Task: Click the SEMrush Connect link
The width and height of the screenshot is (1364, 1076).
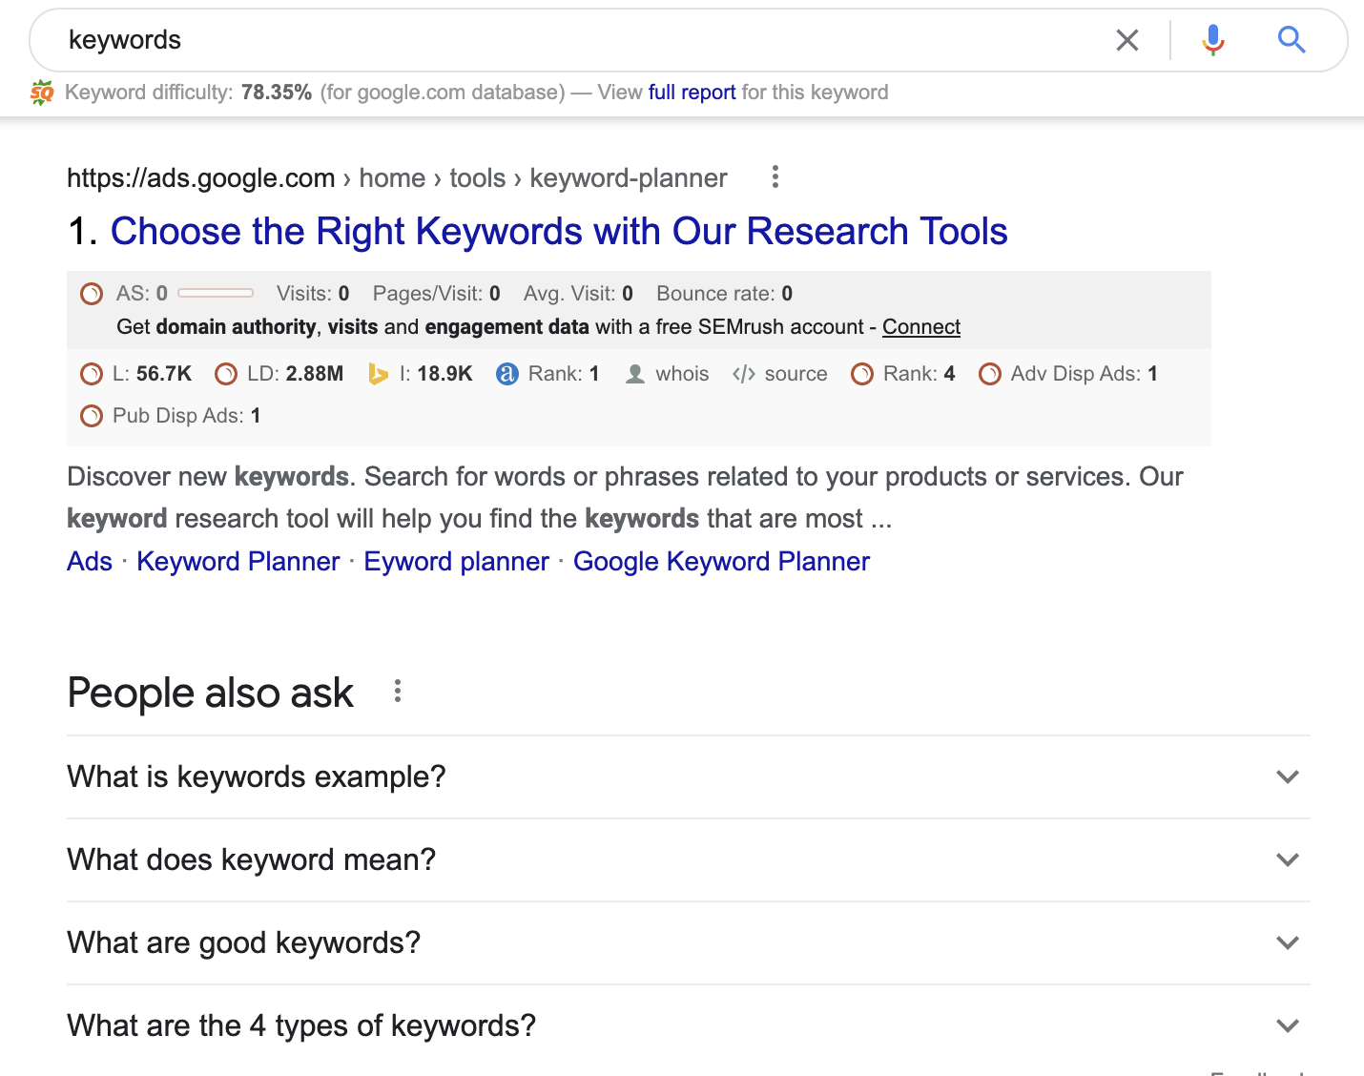Action: click(921, 327)
